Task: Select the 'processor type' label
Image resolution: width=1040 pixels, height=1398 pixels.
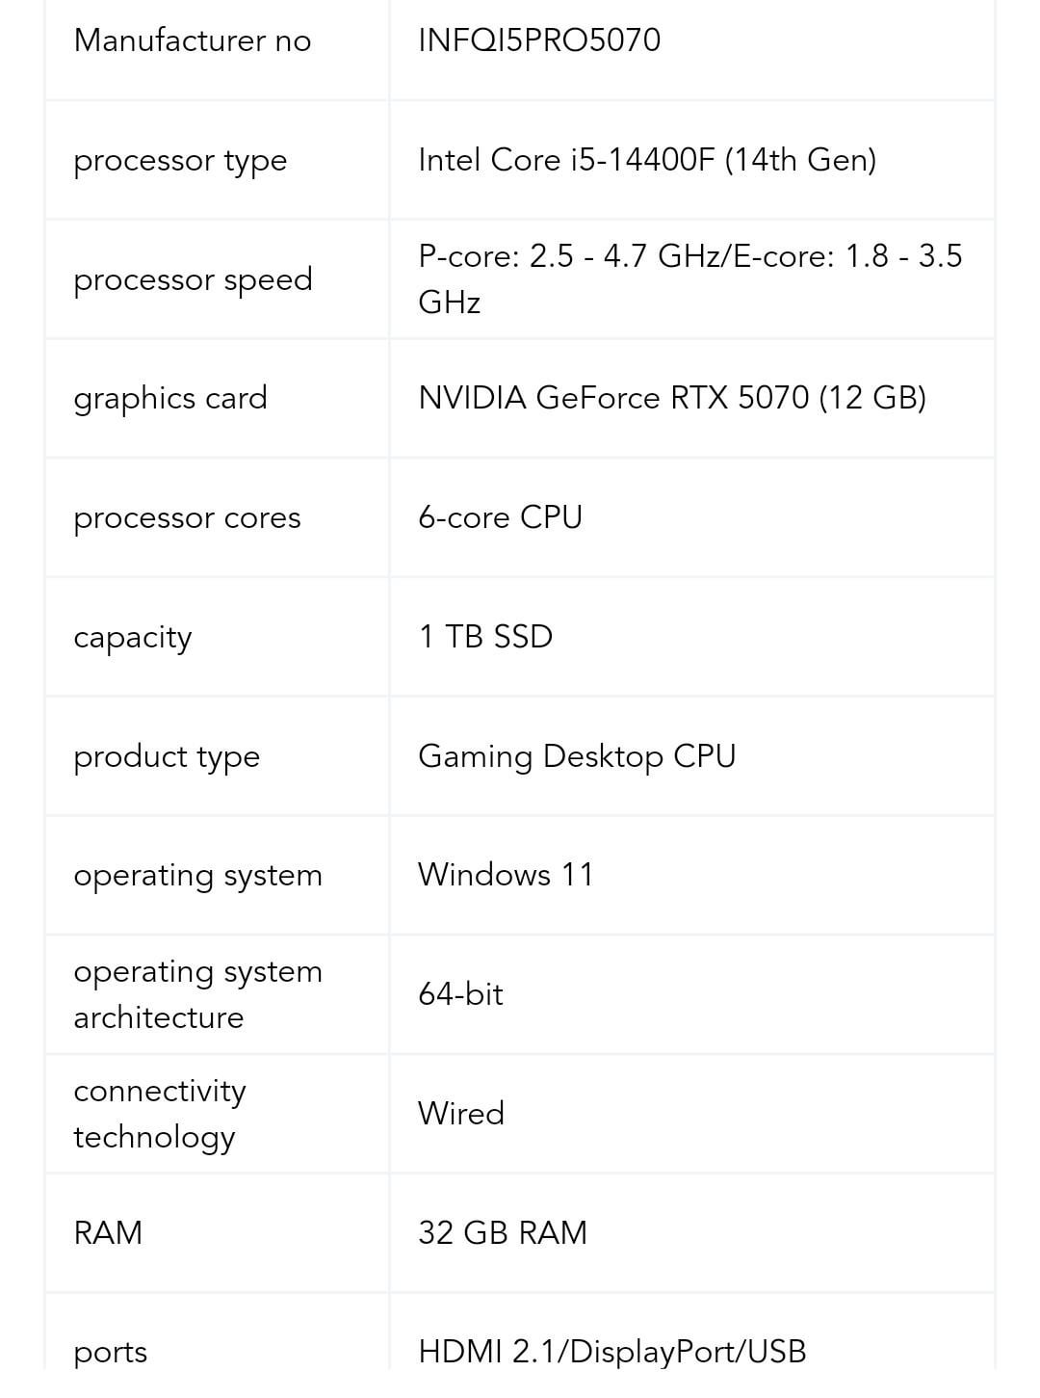Action: click(180, 161)
